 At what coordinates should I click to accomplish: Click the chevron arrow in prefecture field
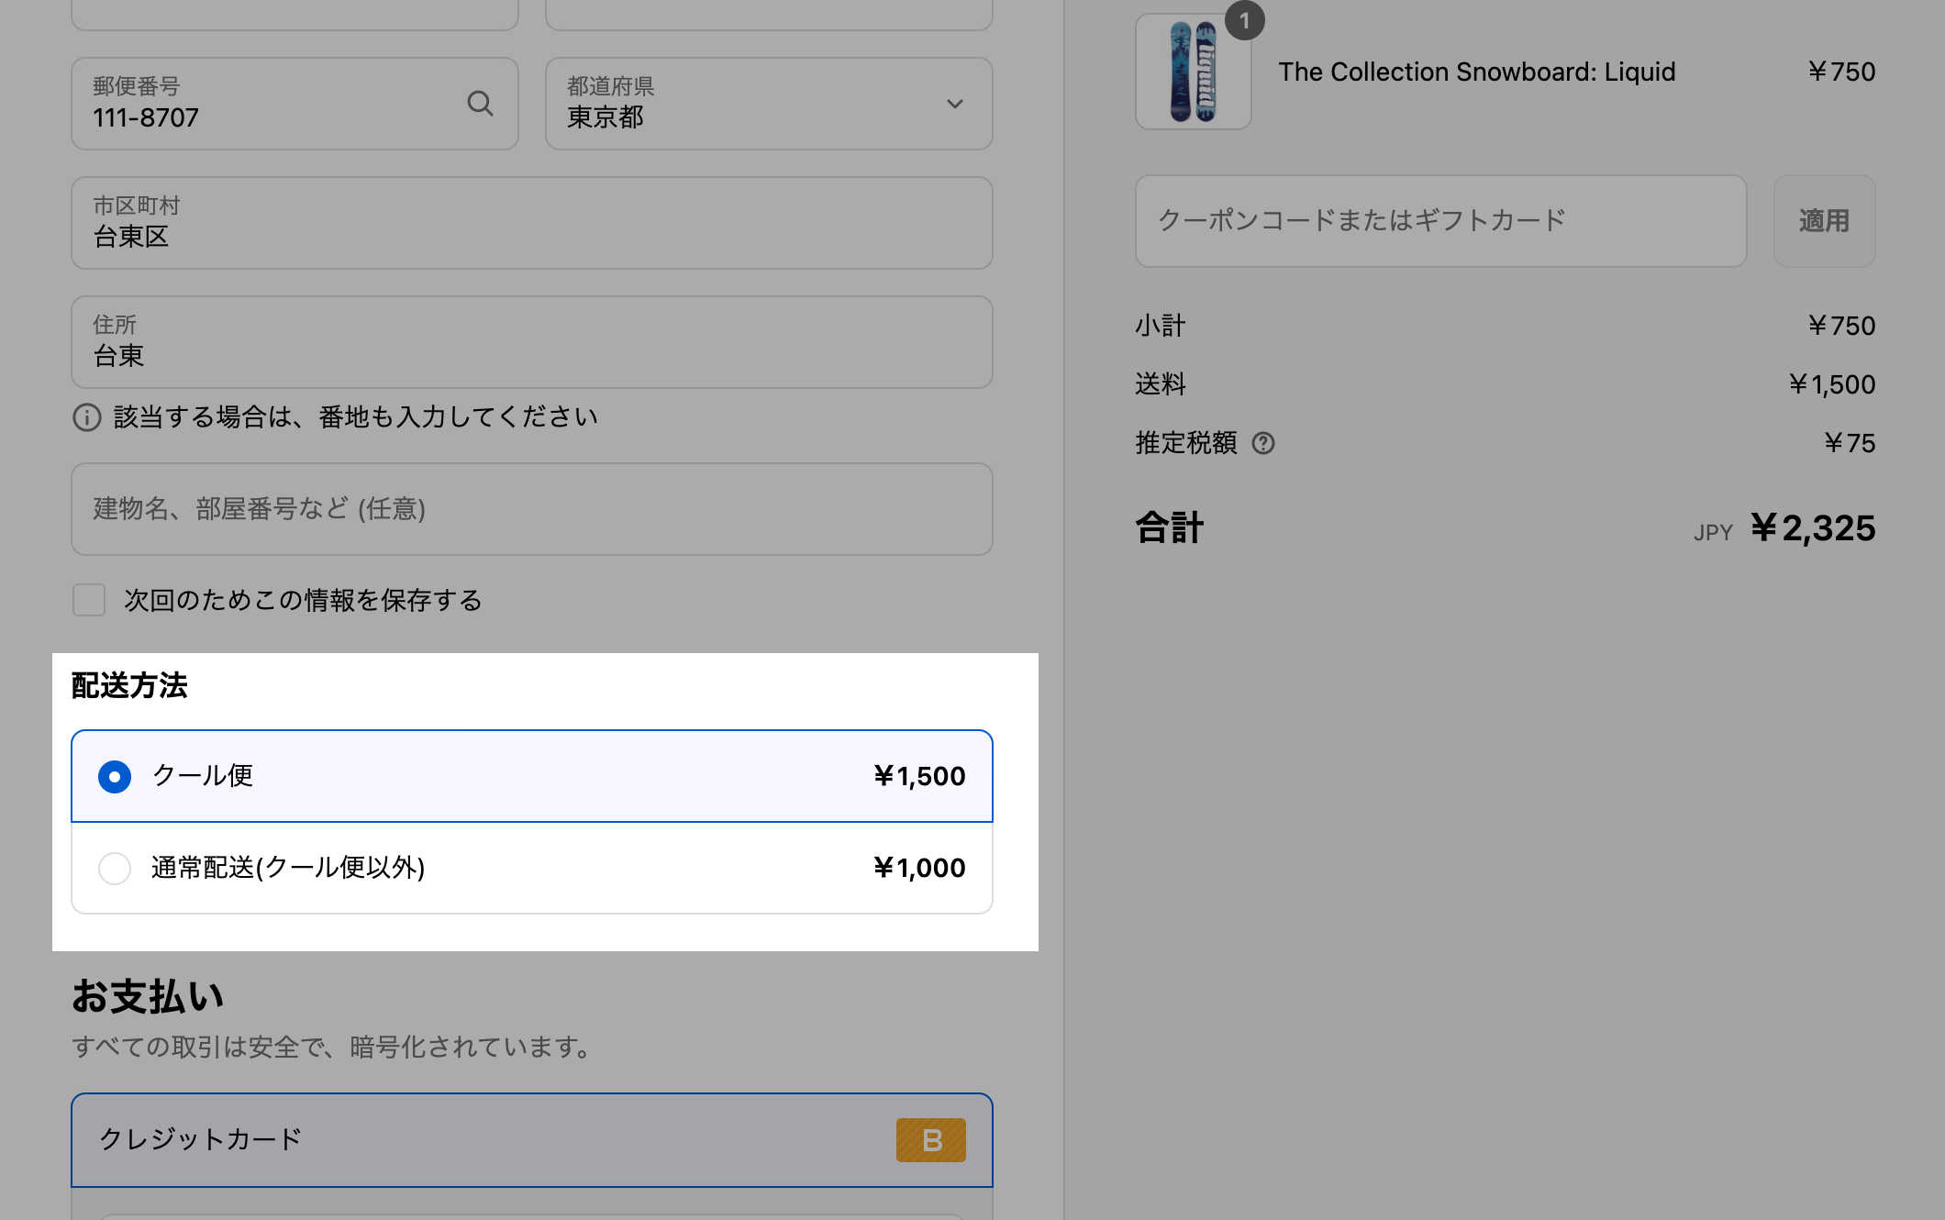pyautogui.click(x=954, y=104)
